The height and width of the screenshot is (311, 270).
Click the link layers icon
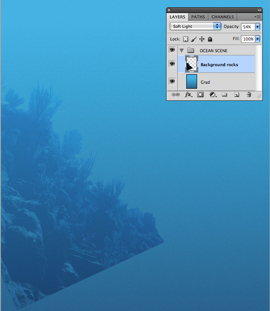[175, 95]
